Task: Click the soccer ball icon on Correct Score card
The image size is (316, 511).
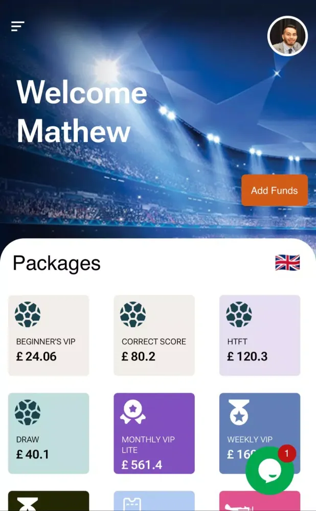Action: click(132, 314)
